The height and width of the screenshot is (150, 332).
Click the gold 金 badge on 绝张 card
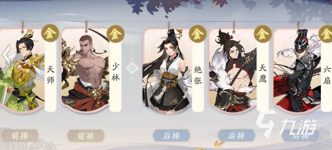click(x=197, y=34)
